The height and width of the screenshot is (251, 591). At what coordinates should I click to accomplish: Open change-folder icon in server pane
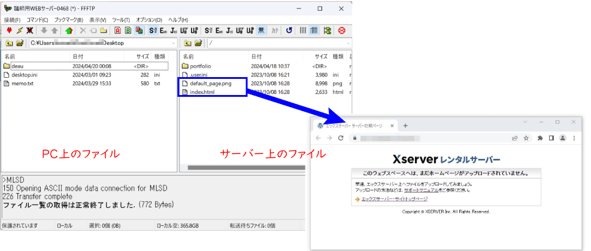tap(198, 43)
